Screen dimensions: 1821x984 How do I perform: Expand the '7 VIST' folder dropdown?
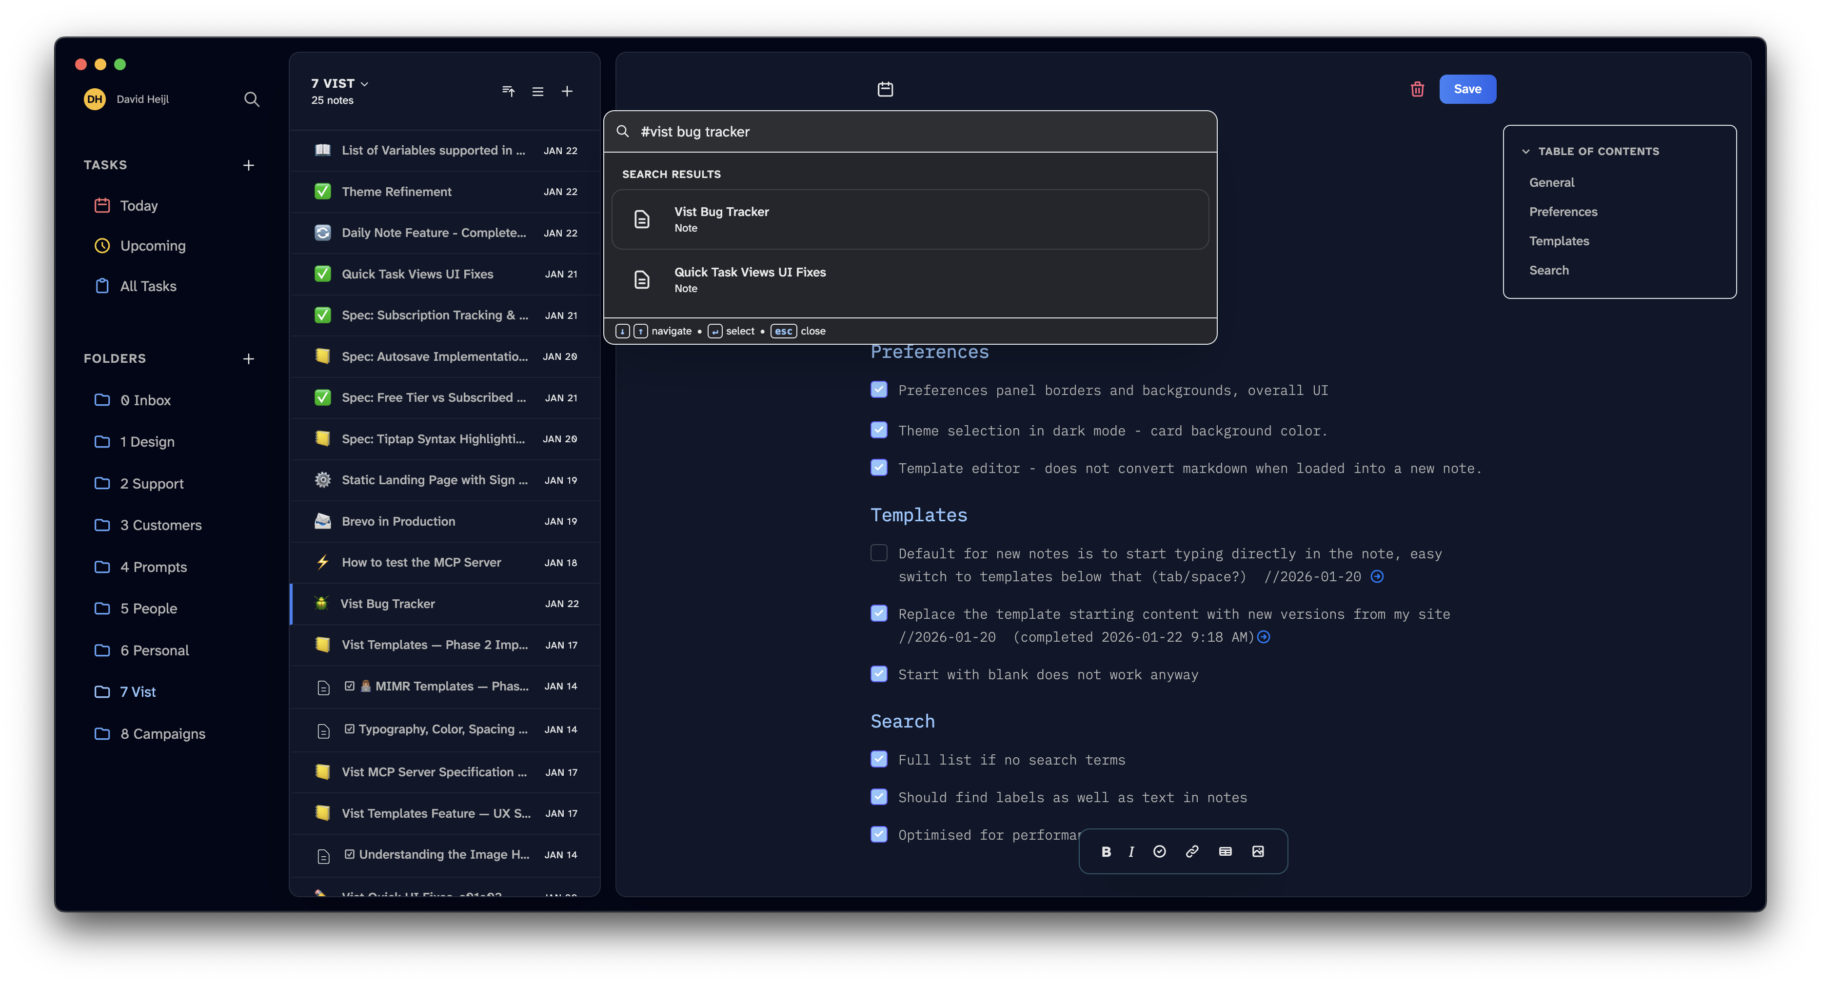coord(365,83)
